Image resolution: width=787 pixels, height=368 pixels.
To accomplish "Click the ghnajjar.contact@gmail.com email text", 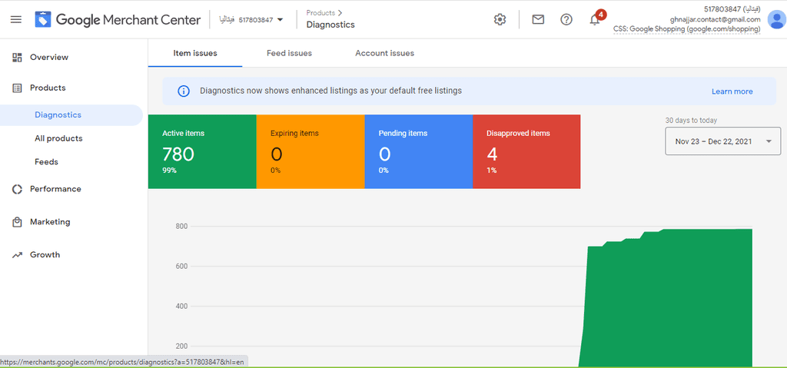I will pos(715,19).
